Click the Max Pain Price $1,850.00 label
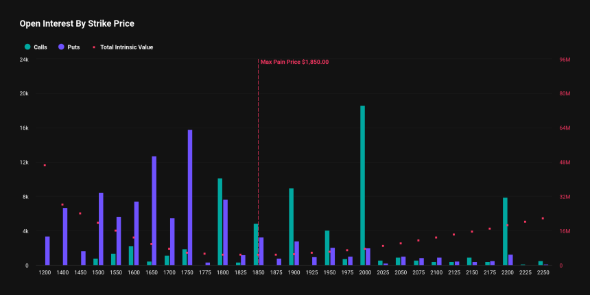 click(294, 62)
